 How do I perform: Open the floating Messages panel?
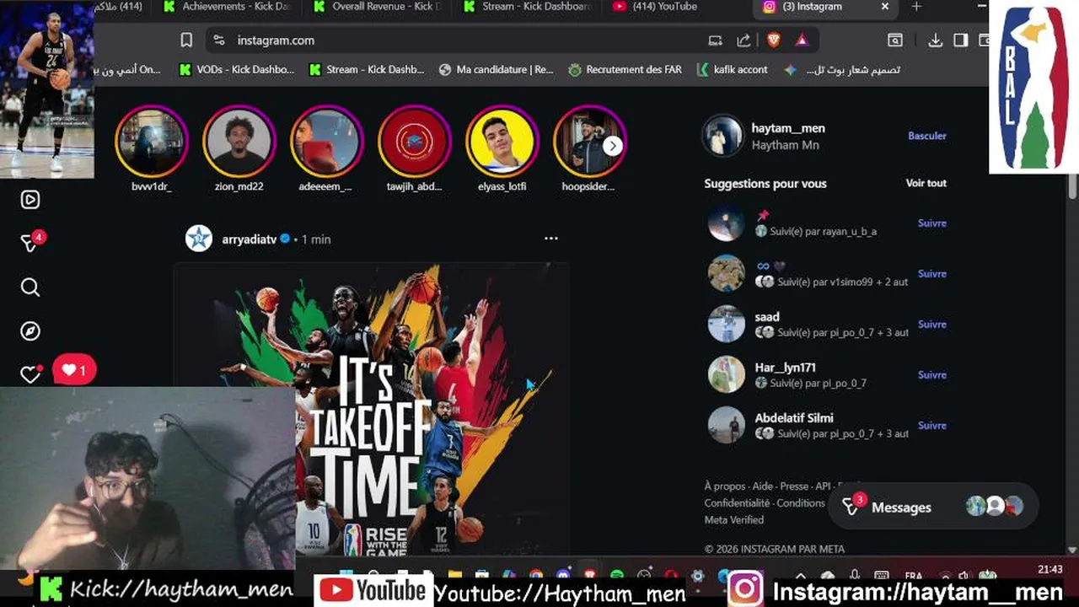933,507
